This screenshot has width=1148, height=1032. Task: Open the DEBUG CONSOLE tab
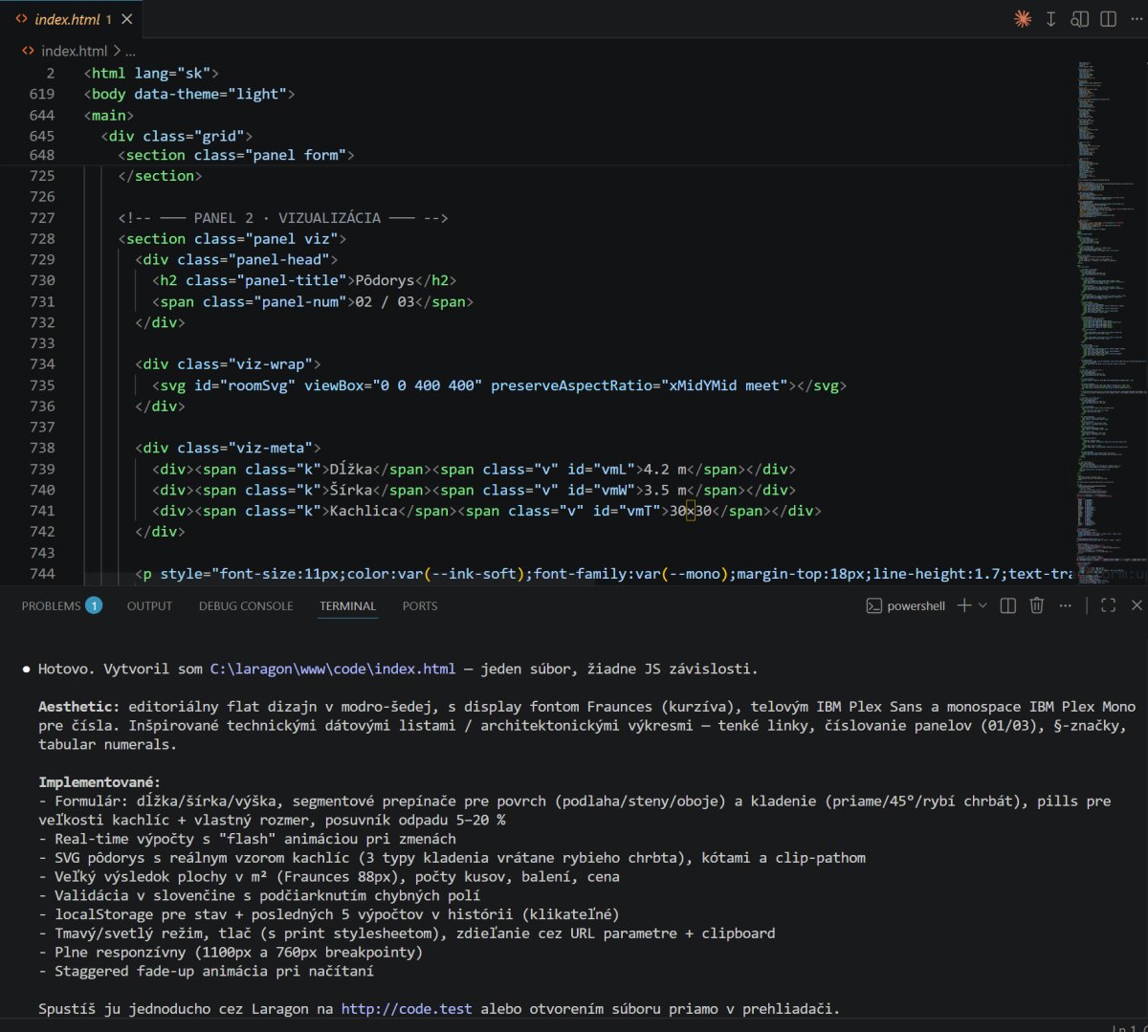pos(246,605)
